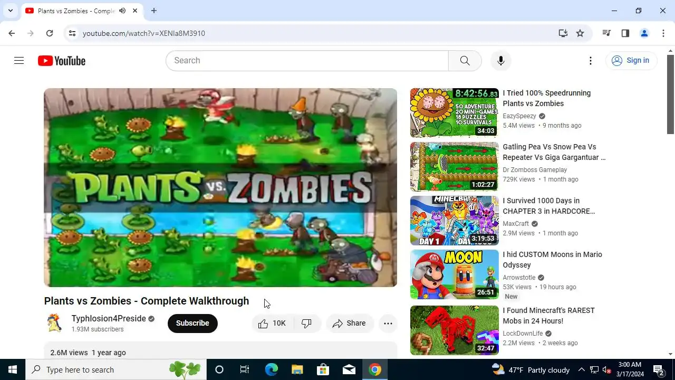The height and width of the screenshot is (380, 675).
Task: Open Gatling Pea Vs Snow Pea thumbnail
Action: [454, 167]
